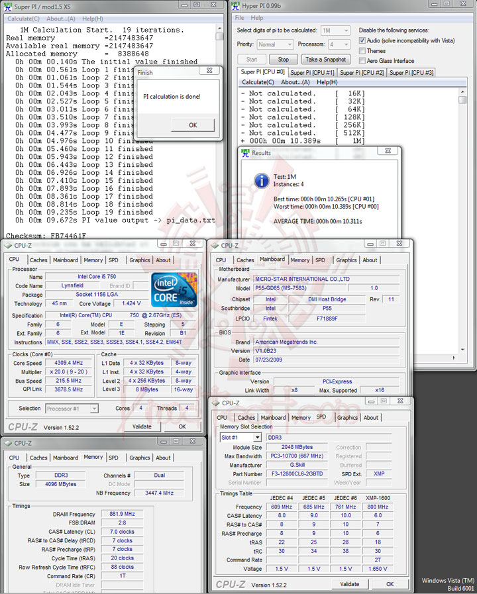Open CPU tab in Memory CPU-Z window
The width and height of the screenshot is (477, 594).
15,458
